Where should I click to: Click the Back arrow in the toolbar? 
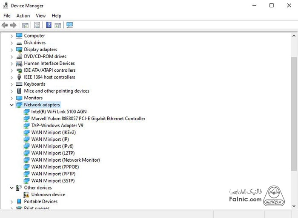tap(5, 25)
